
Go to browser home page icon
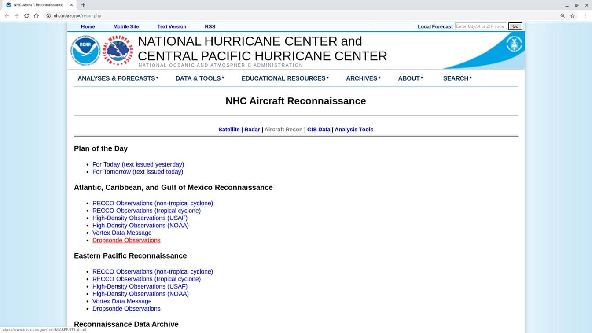coord(37,16)
